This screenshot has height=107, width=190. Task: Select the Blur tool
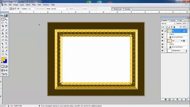[3, 40]
